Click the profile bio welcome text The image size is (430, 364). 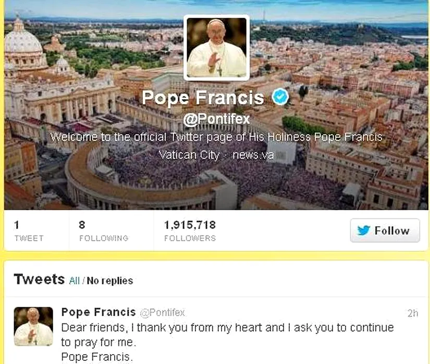click(216, 138)
